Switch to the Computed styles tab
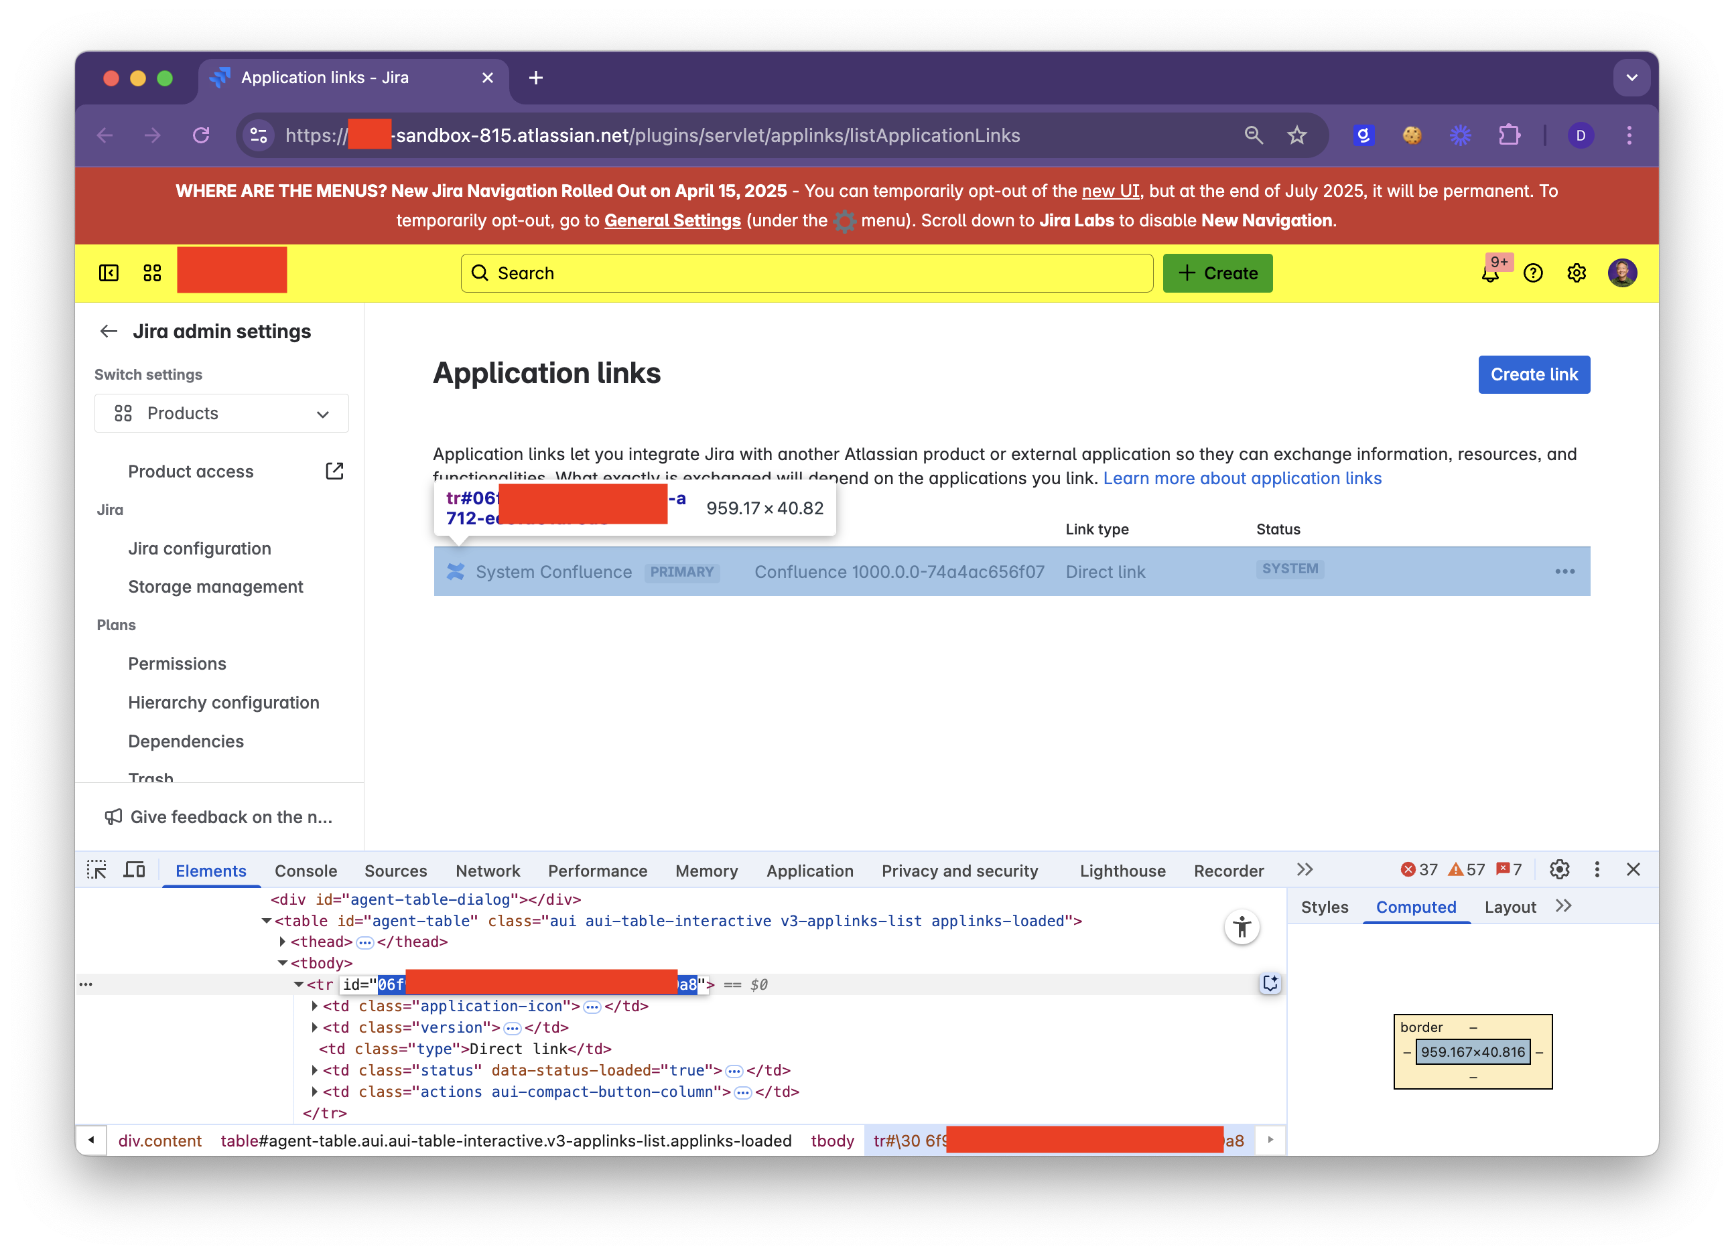The height and width of the screenshot is (1255, 1734). point(1416,907)
